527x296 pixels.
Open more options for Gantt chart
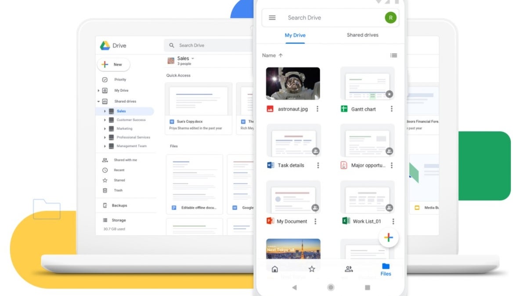(392, 109)
